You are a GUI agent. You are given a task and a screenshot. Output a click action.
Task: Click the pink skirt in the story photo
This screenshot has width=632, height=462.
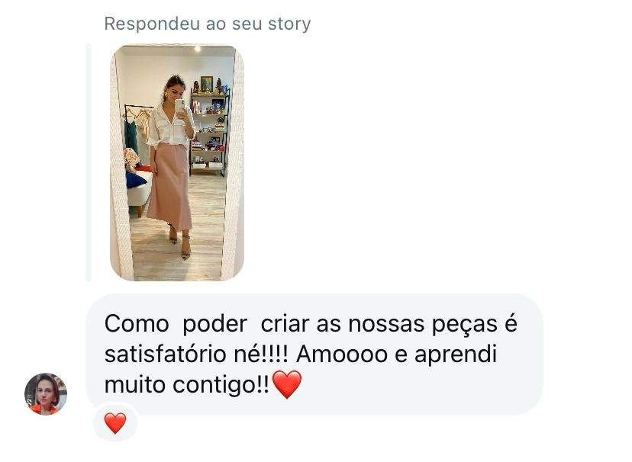point(169,187)
